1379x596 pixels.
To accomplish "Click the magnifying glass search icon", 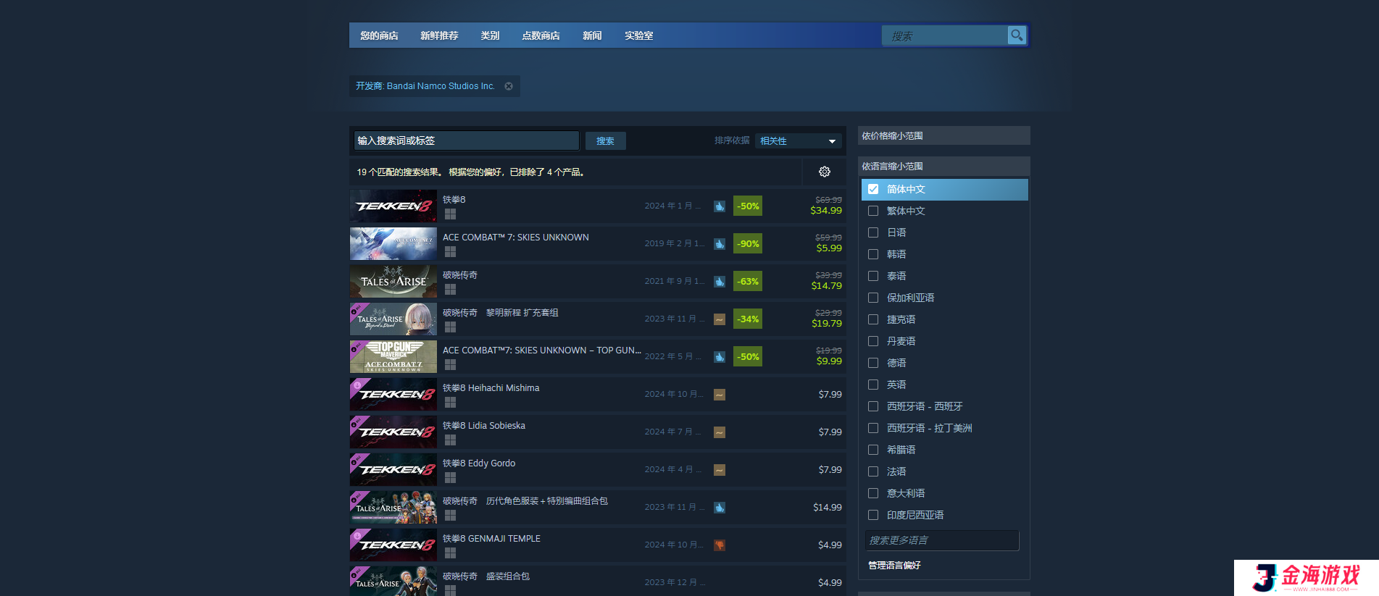I will point(1017,35).
